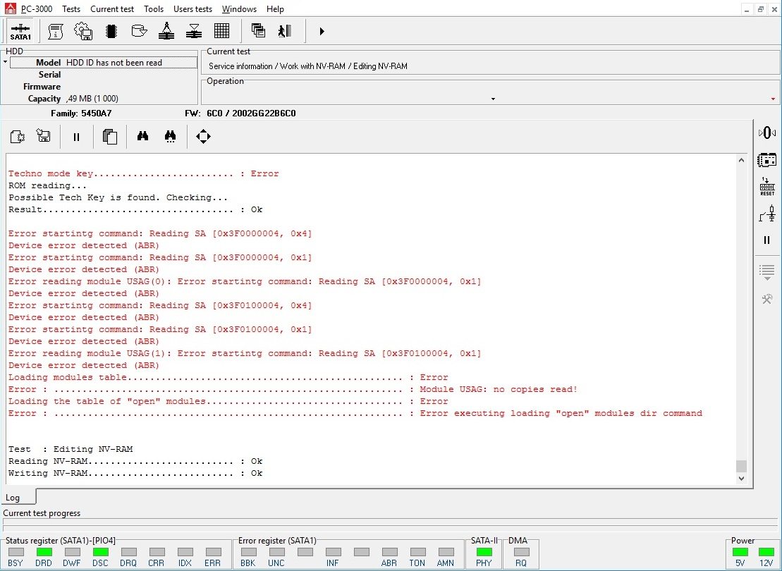Click the switch and capacitor power icon
Viewport: 782px width, 571px height.
[x=767, y=214]
